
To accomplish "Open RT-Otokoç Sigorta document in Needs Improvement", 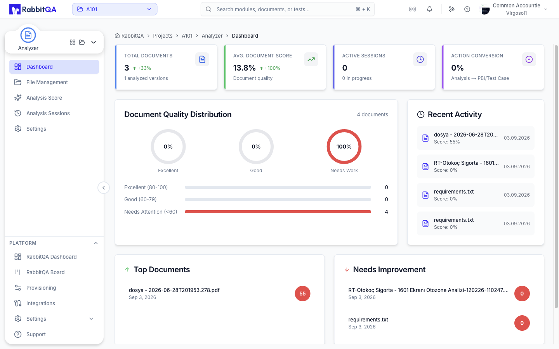I will click(x=439, y=294).
